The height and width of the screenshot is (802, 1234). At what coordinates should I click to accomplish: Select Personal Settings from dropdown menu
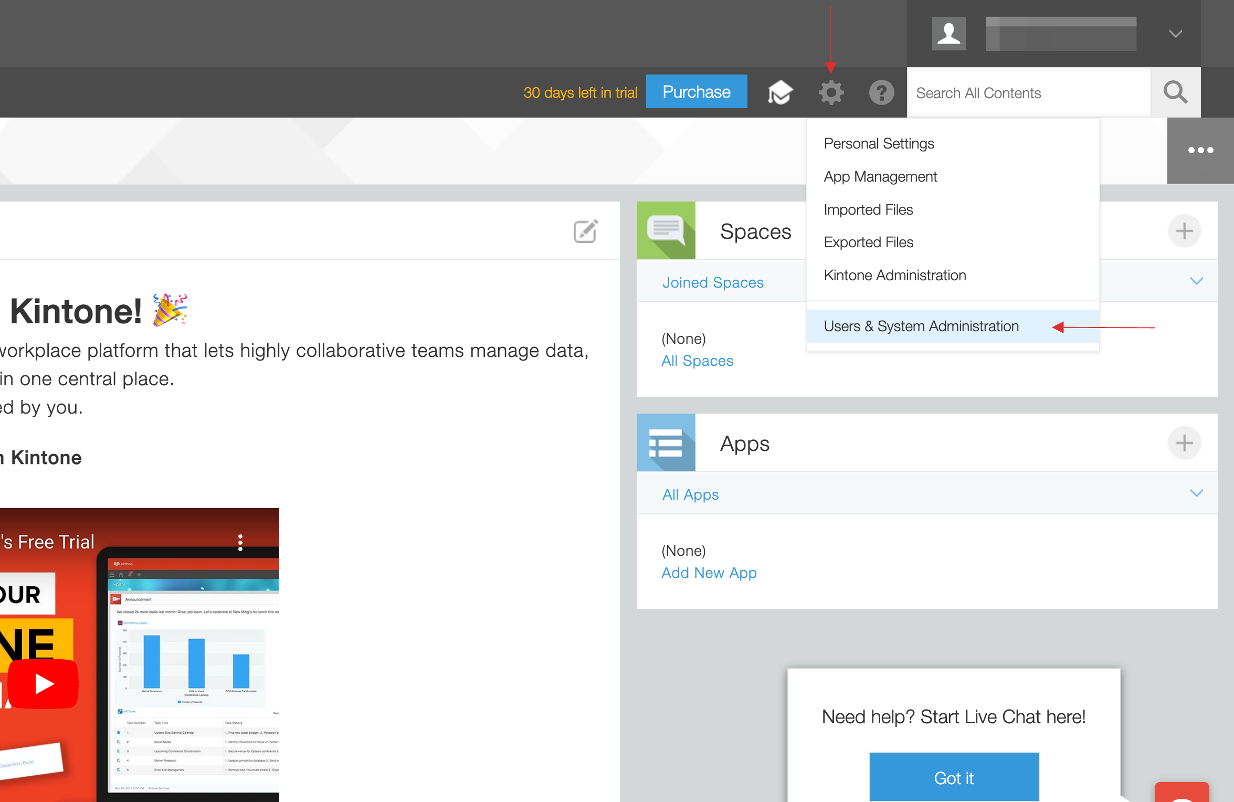point(879,143)
